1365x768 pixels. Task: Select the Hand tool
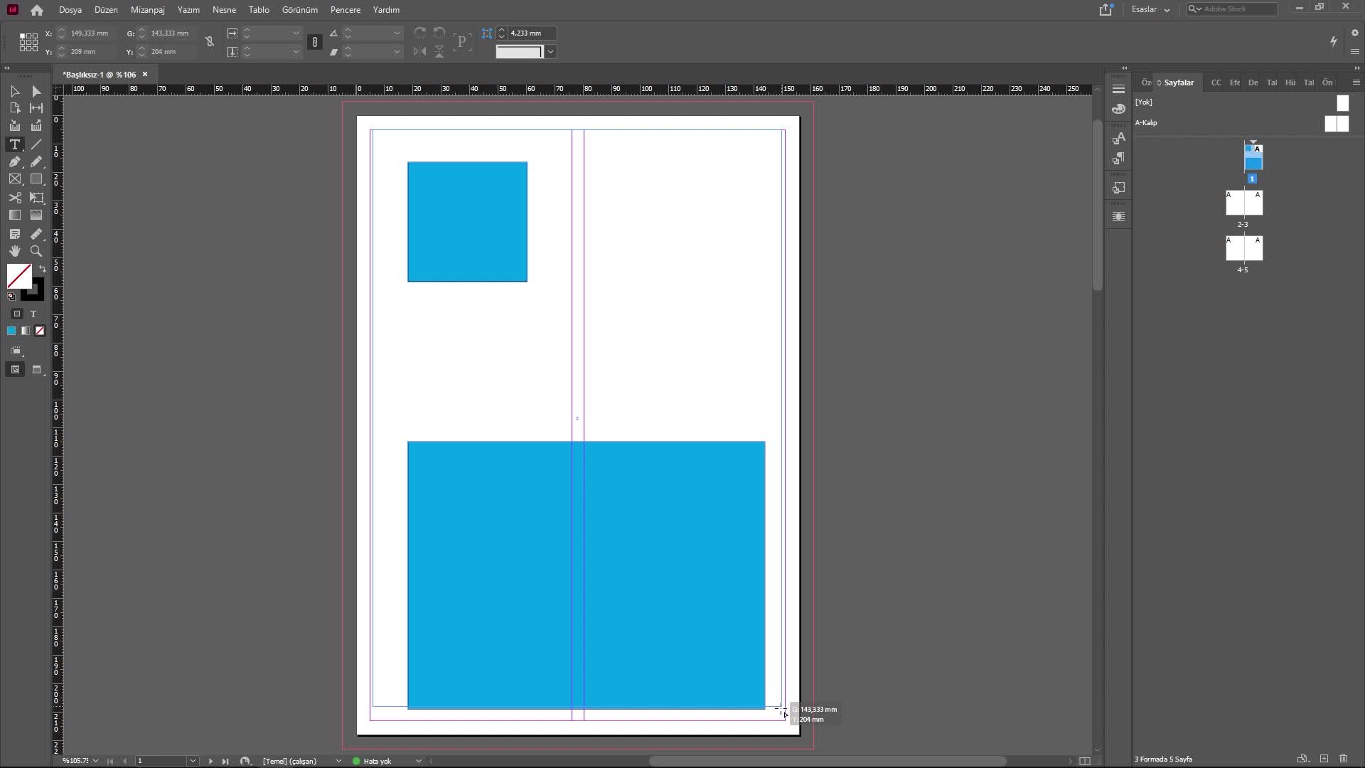click(14, 251)
